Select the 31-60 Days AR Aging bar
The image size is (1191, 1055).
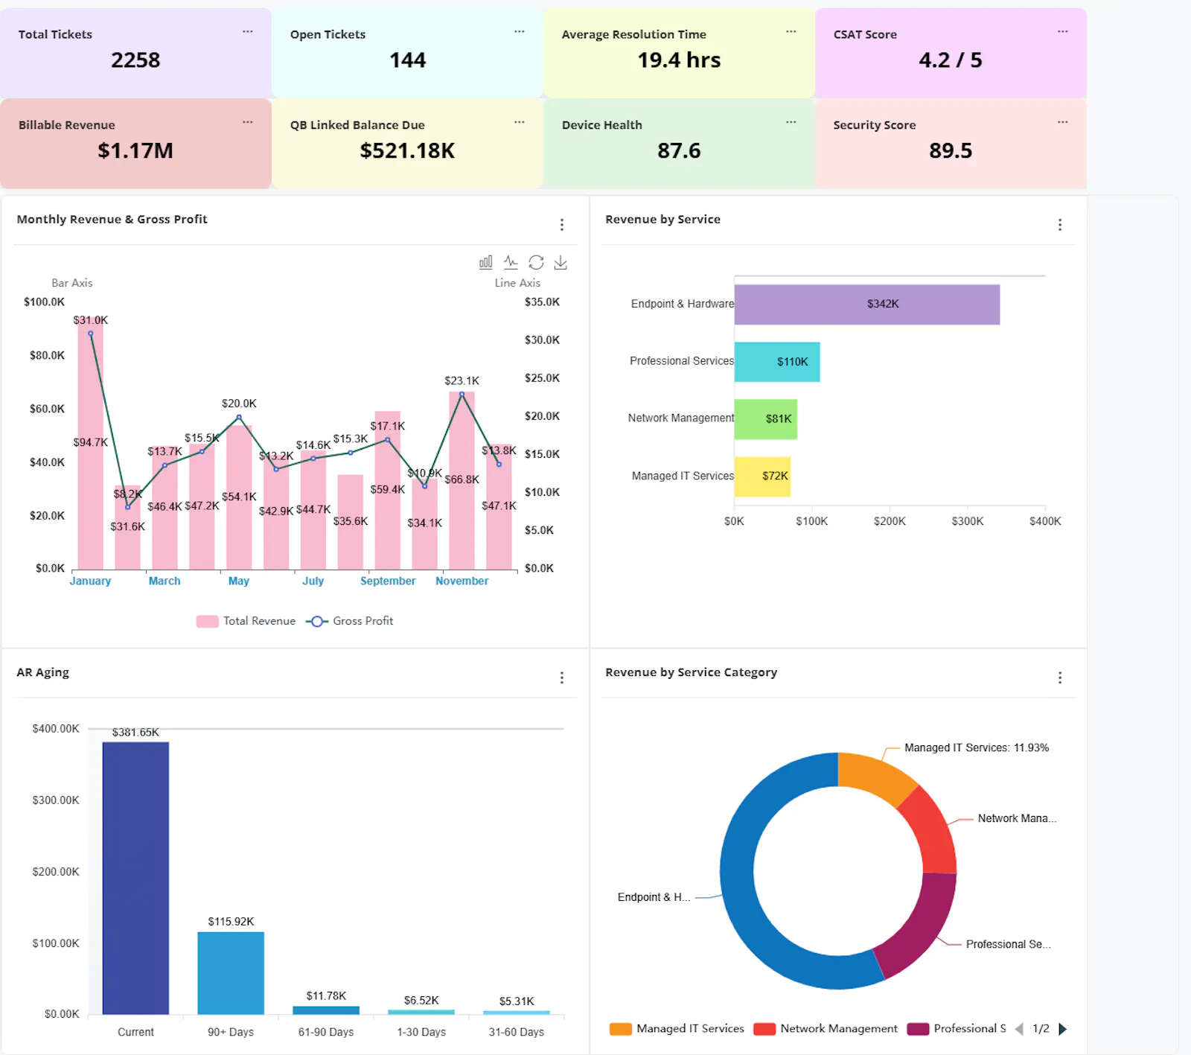[517, 1013]
